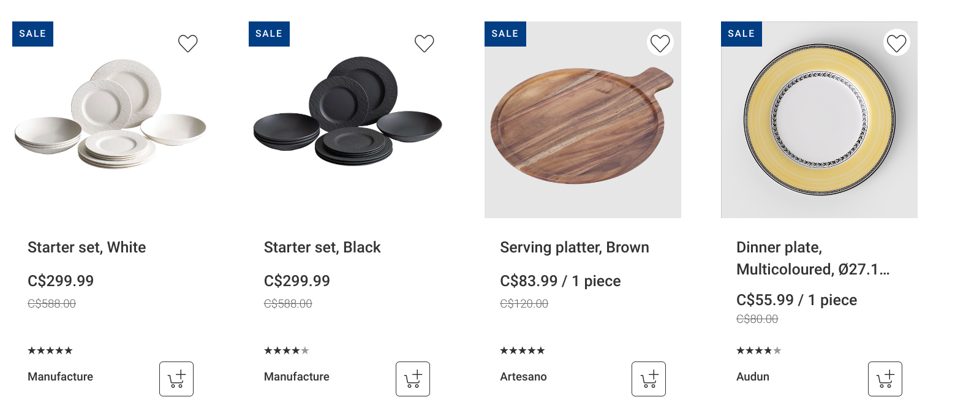
Task: Favorite the black Starter set
Action: (x=424, y=44)
